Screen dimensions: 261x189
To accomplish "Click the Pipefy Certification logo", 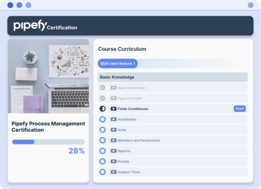I will (45, 25).
